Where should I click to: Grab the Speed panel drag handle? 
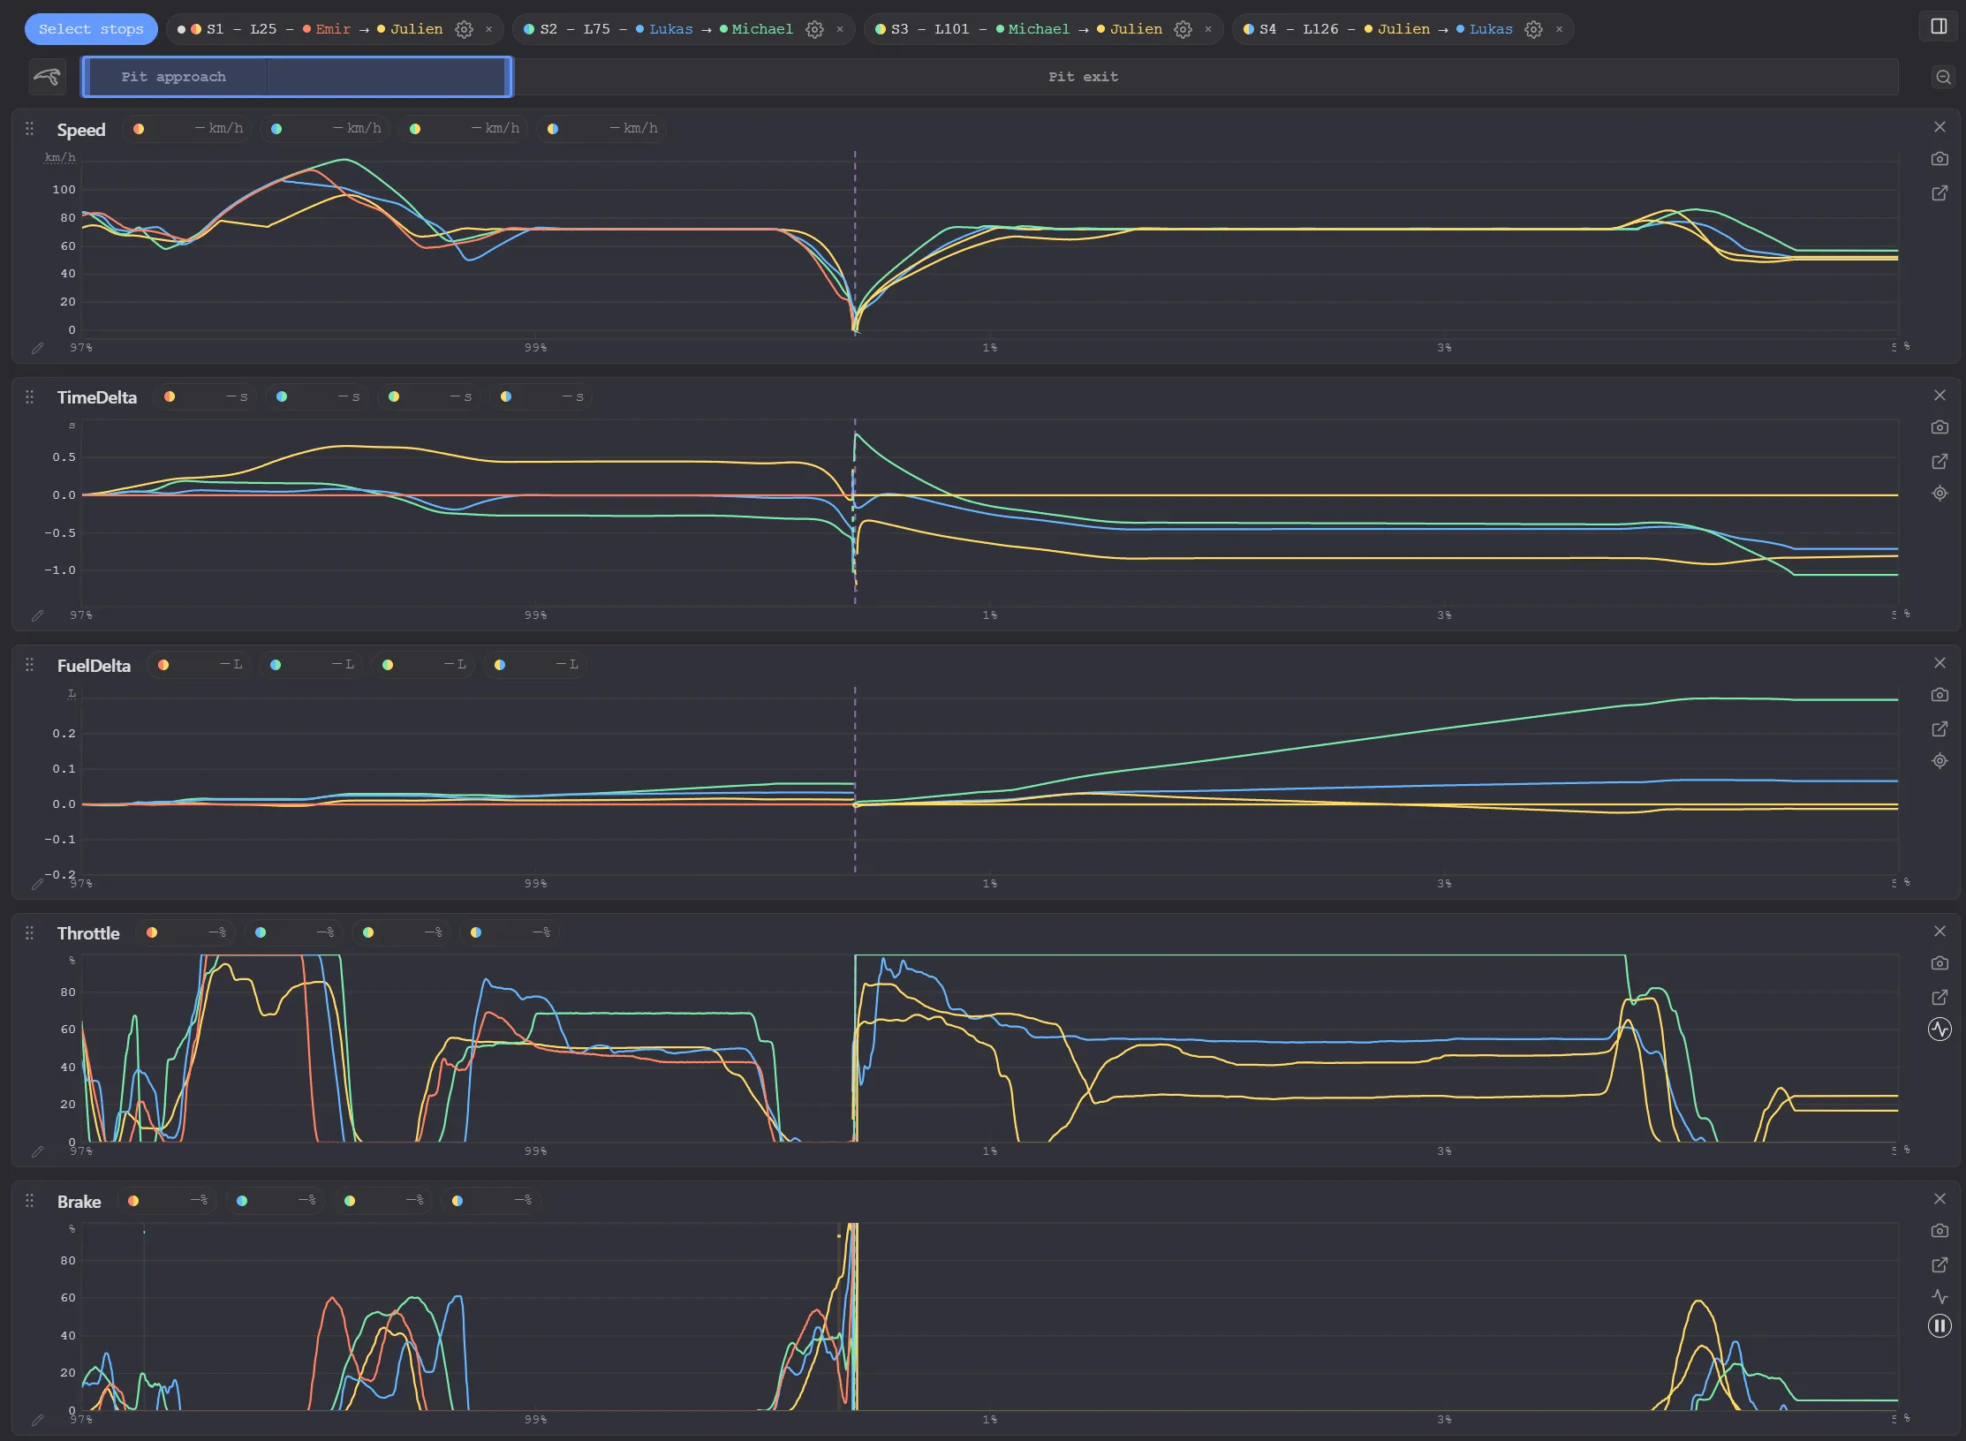click(29, 129)
